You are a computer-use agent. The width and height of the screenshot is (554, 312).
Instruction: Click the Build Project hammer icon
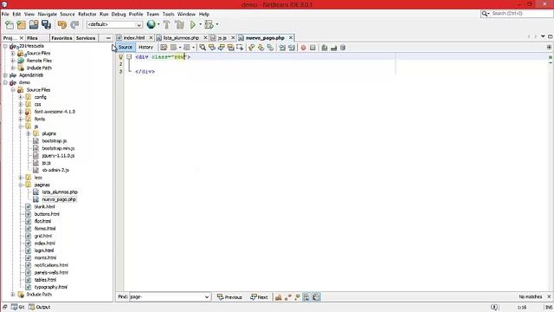pos(167,24)
